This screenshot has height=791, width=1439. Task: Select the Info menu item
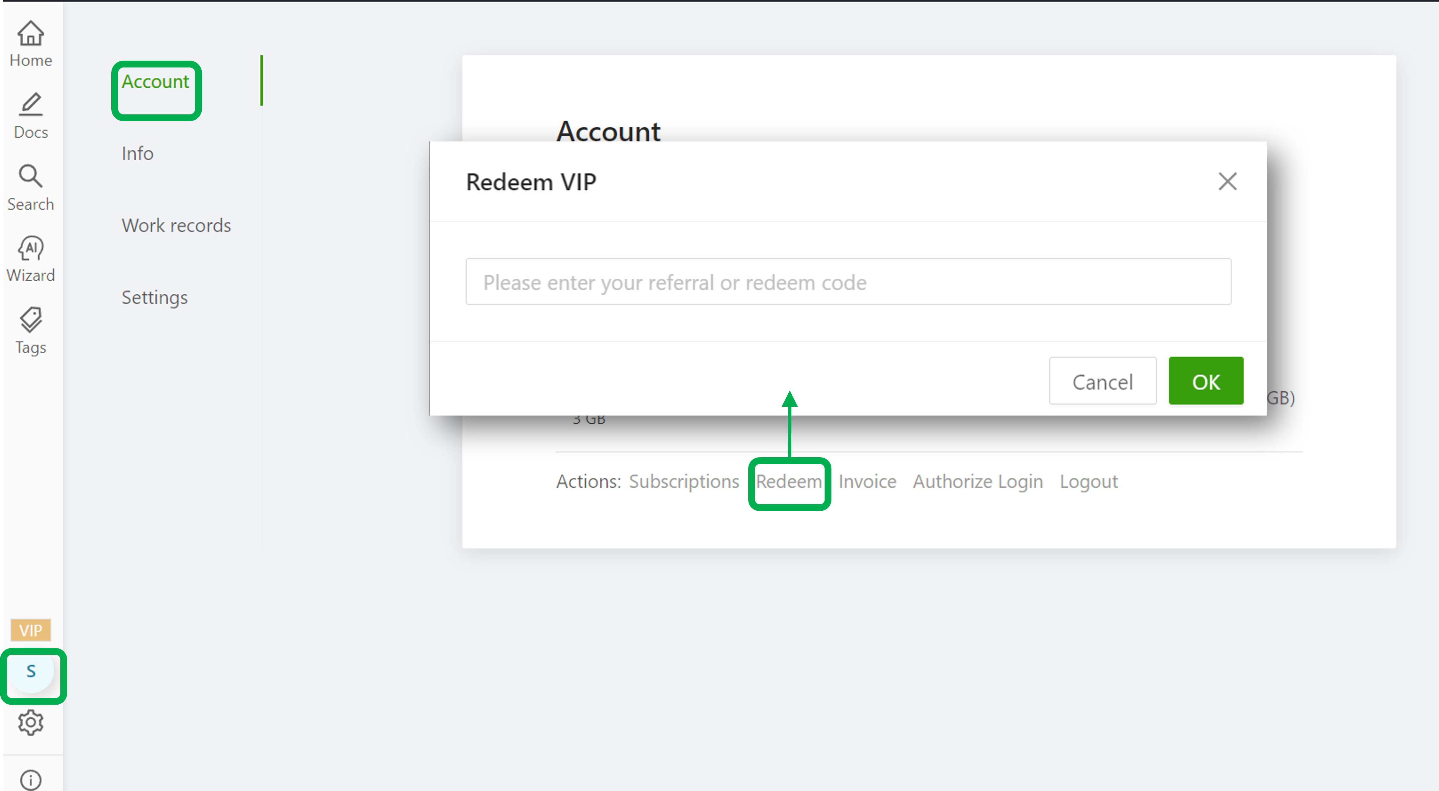click(x=137, y=154)
